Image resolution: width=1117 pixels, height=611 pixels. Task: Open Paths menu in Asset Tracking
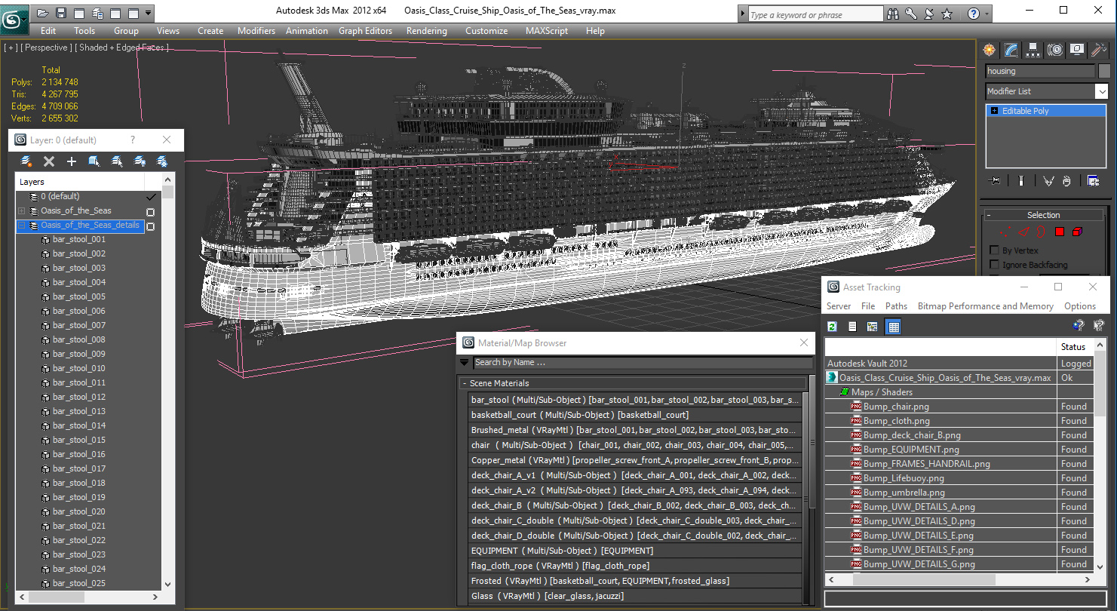(896, 306)
